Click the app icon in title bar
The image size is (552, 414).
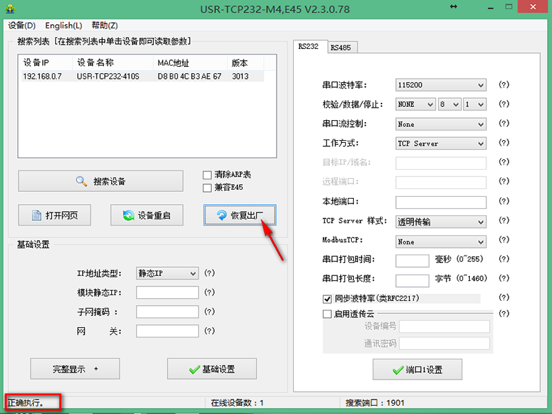click(x=10, y=8)
